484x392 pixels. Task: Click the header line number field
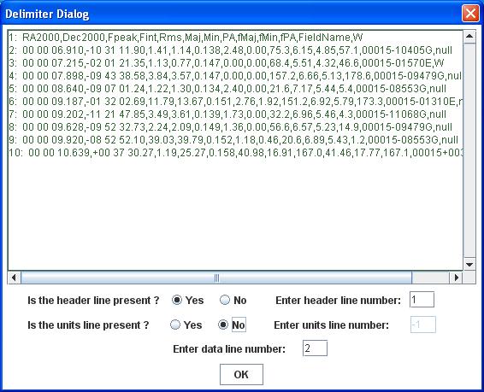click(422, 300)
